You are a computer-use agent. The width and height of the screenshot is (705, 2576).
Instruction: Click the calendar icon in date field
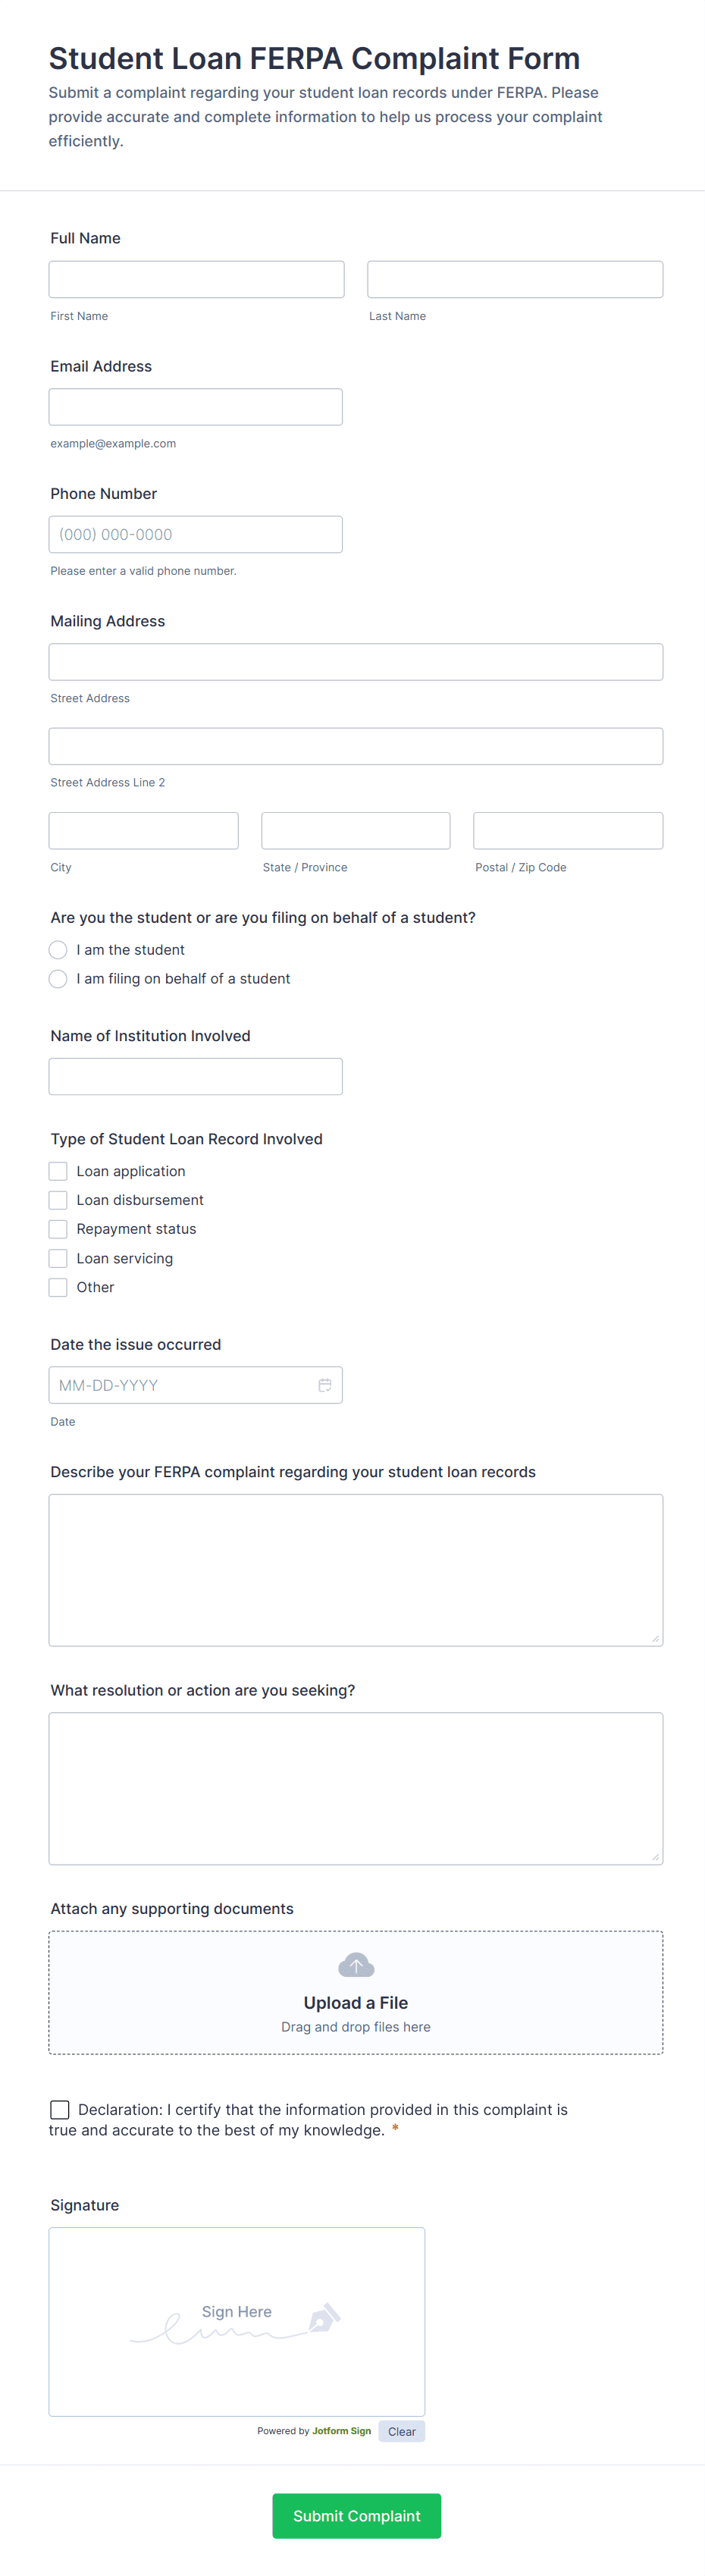[325, 1385]
